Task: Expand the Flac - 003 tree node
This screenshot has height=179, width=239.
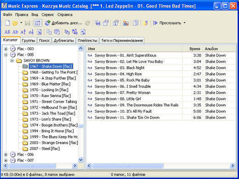Action: click(x=6, y=49)
